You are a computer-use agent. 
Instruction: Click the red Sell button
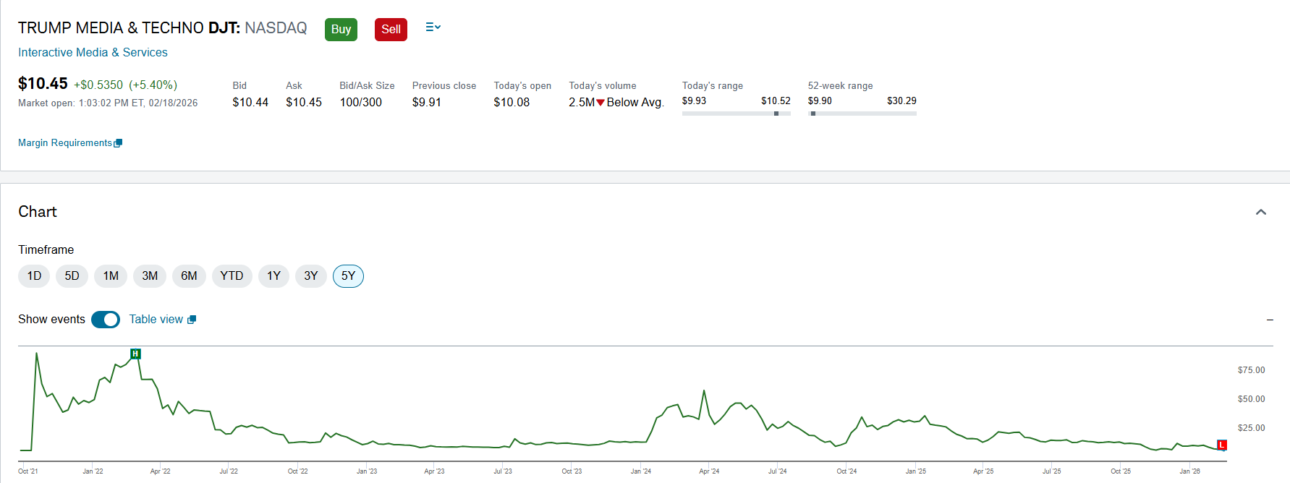391,30
